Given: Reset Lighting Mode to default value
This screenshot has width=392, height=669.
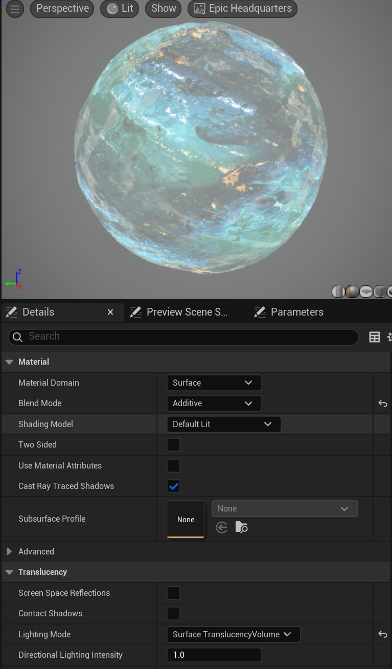Looking at the screenshot, I should point(382,635).
